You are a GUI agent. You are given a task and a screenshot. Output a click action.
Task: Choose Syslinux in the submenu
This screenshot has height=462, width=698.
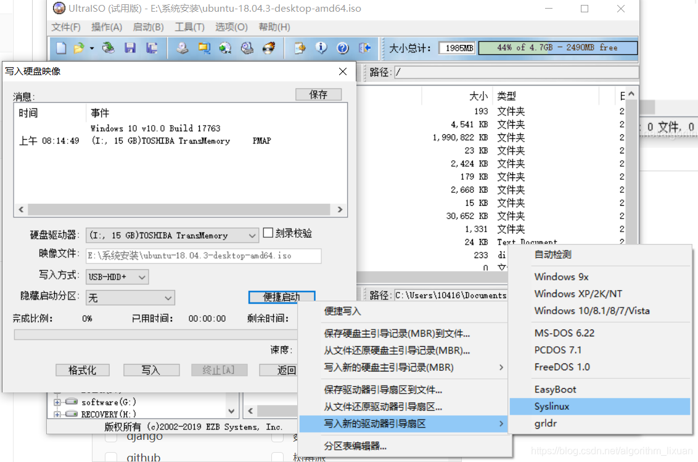click(x=599, y=407)
